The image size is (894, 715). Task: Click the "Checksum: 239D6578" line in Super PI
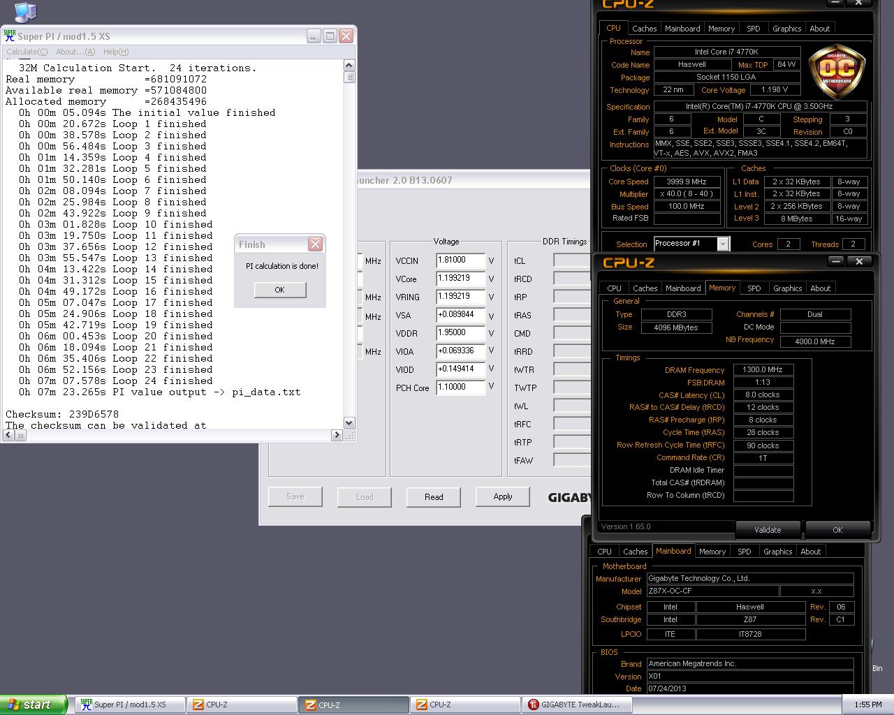62,414
